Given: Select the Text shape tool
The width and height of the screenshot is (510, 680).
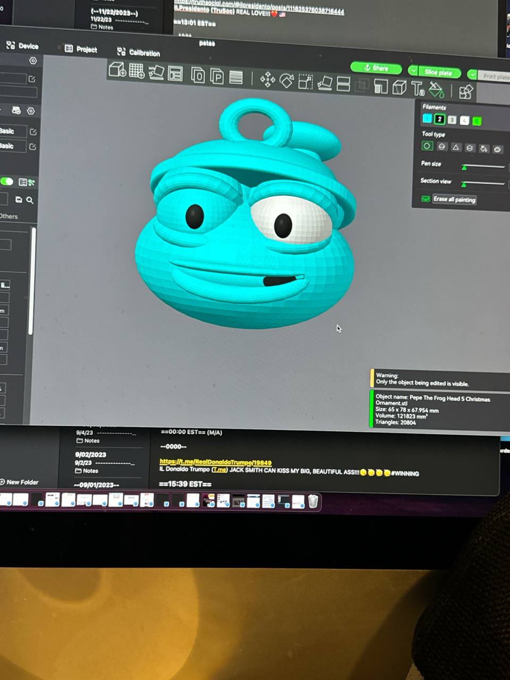Looking at the screenshot, I should click(418, 88).
